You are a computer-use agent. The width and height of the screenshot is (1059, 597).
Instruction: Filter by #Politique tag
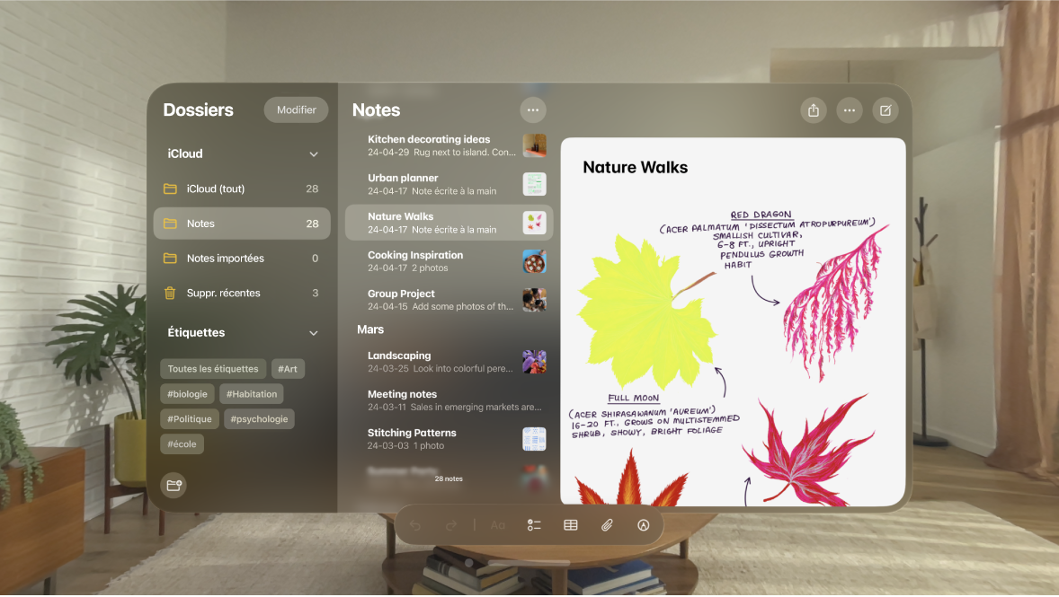[x=190, y=419]
